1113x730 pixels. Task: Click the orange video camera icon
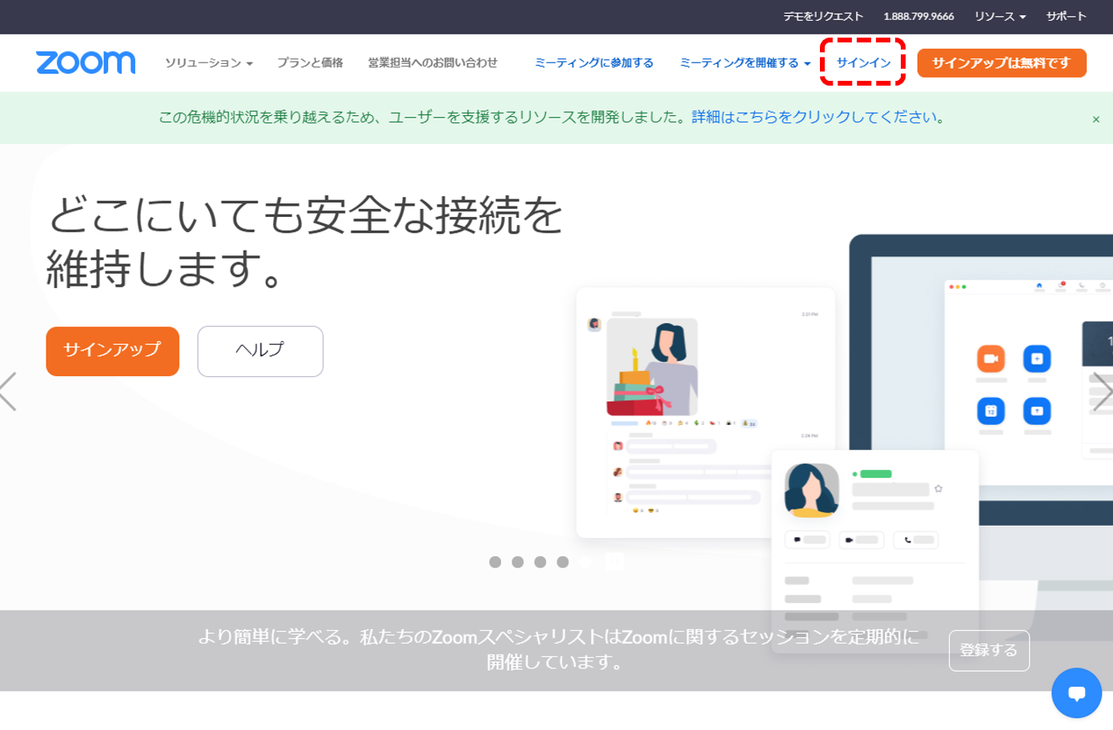(990, 359)
